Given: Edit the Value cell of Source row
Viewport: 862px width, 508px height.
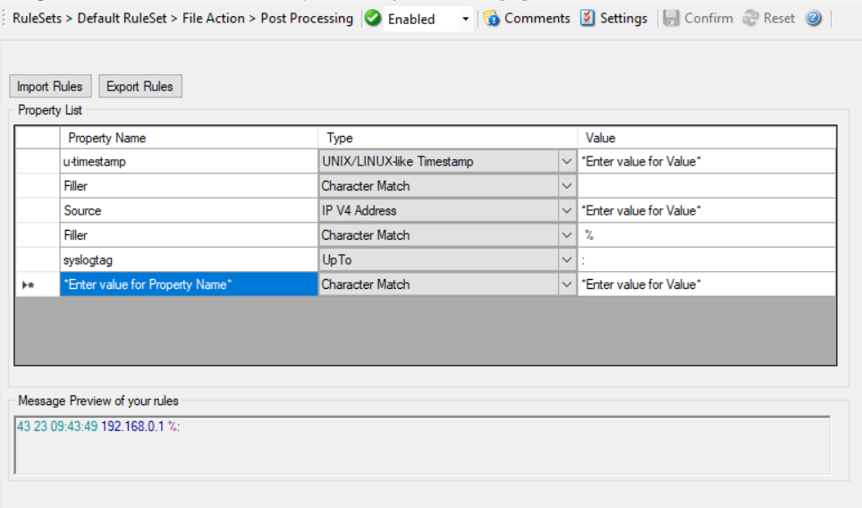Looking at the screenshot, I should click(706, 211).
